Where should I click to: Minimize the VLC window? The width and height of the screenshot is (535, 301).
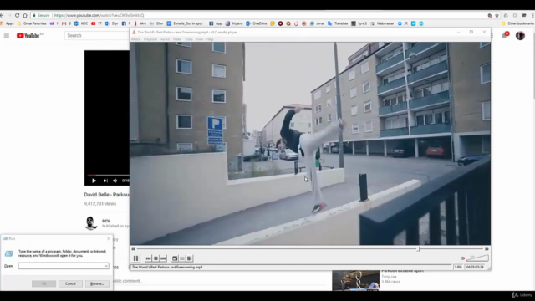[x=459, y=32]
